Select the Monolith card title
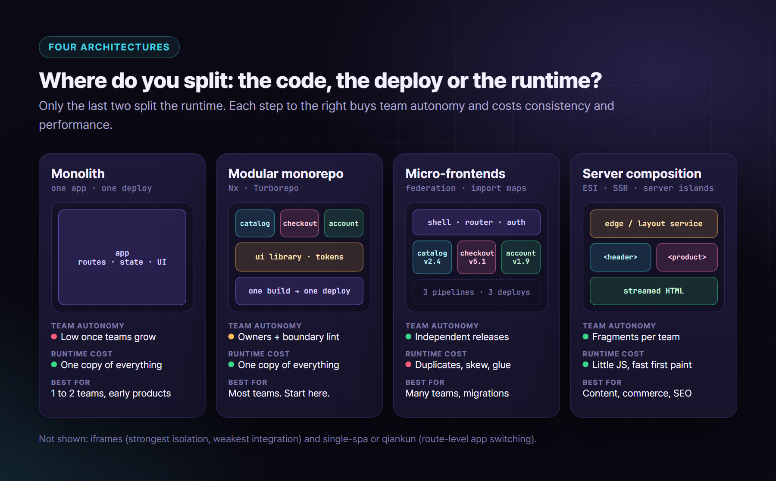The image size is (776, 481). [78, 174]
